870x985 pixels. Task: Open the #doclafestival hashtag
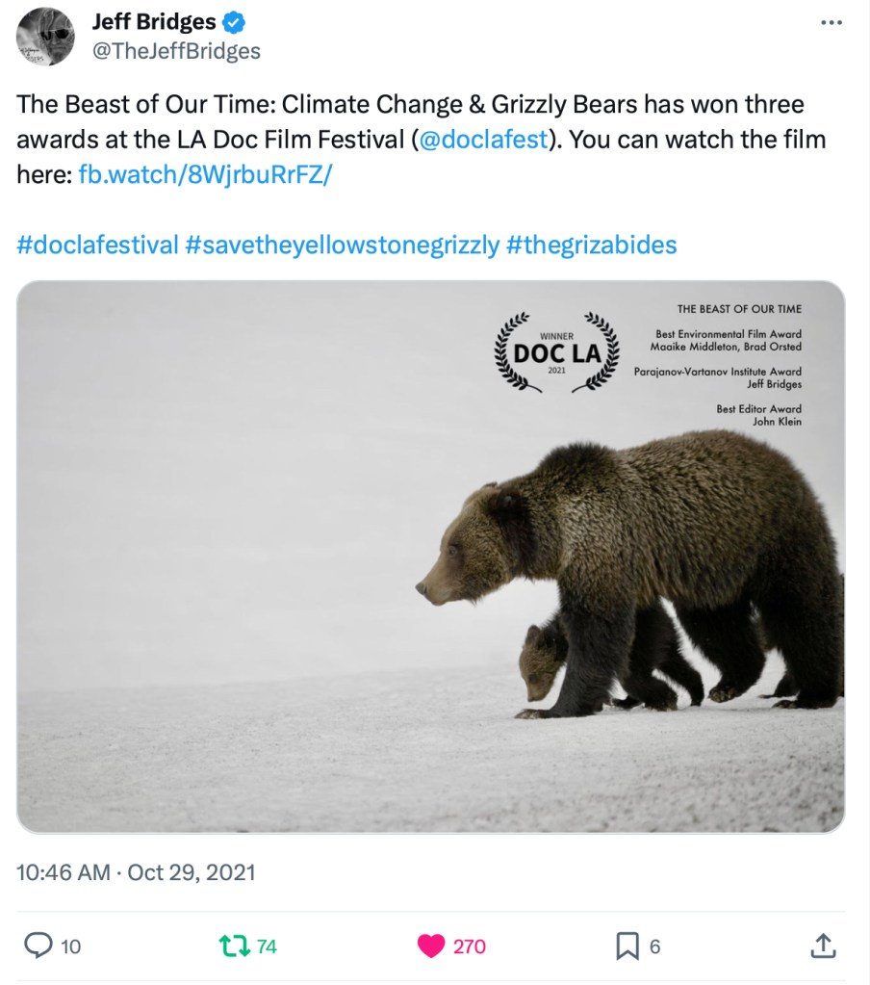coord(97,245)
